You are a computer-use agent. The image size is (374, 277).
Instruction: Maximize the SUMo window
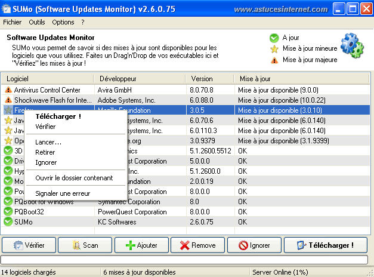[353, 9]
